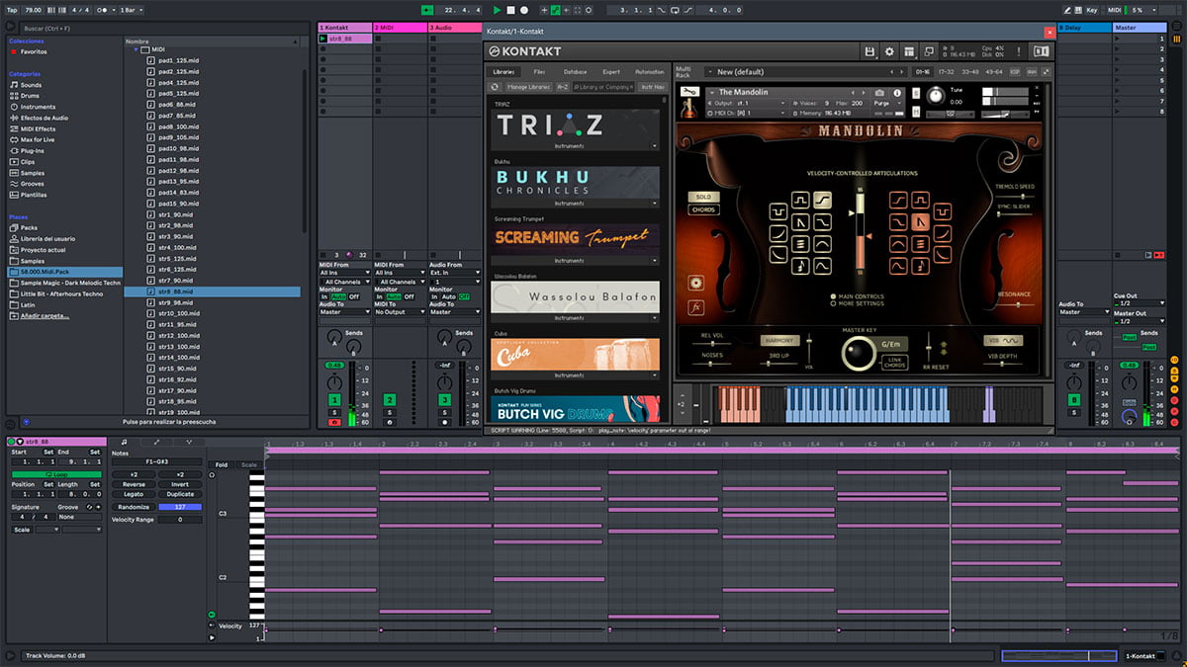
Task: Toggle the HARMONY button
Action: pyautogui.click(x=778, y=341)
